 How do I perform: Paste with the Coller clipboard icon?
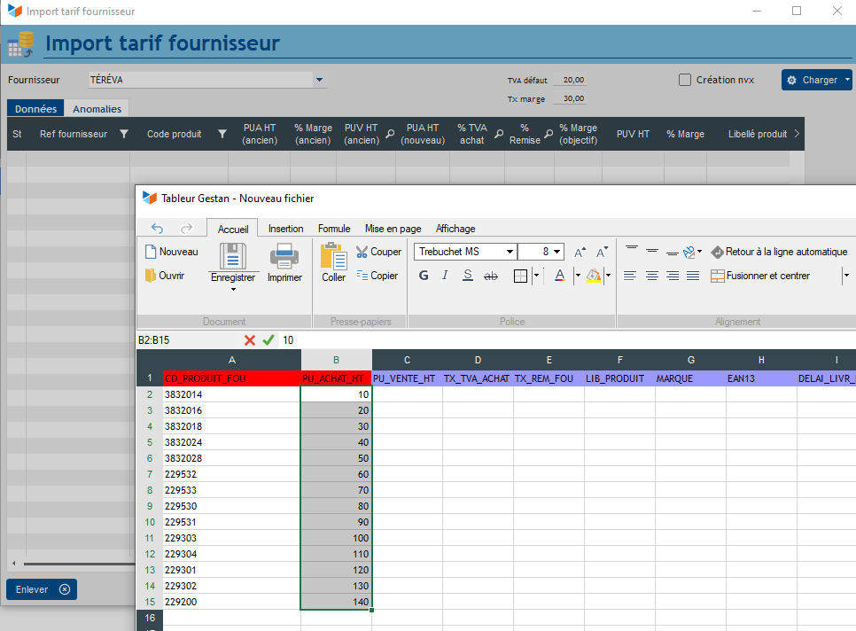pyautogui.click(x=333, y=256)
